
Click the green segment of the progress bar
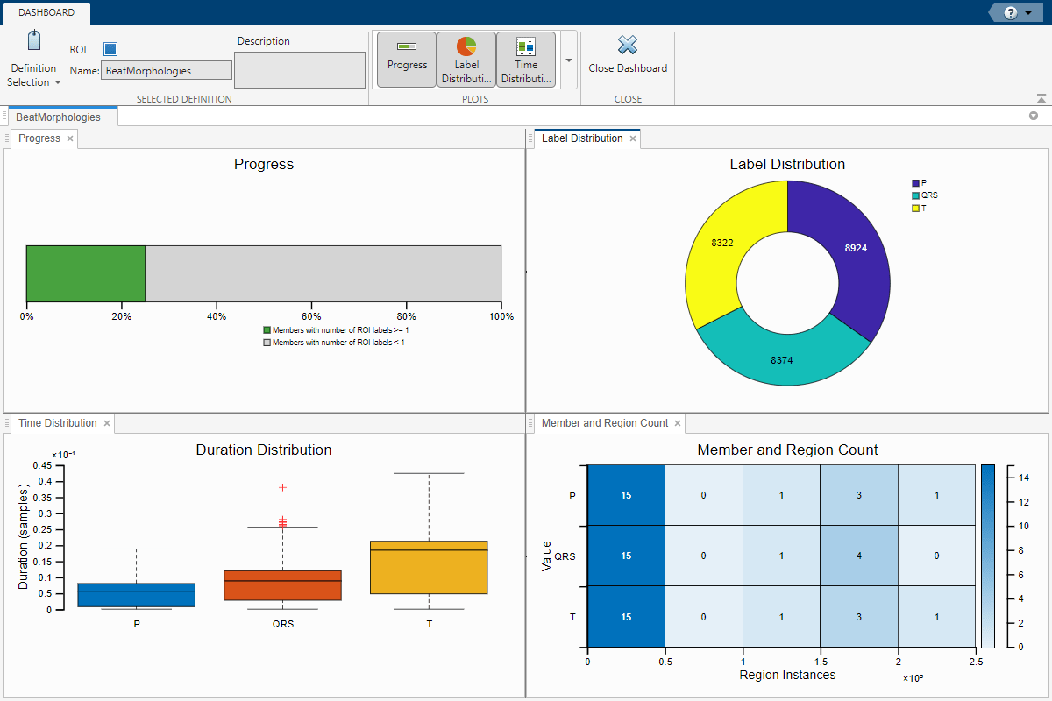(86, 273)
